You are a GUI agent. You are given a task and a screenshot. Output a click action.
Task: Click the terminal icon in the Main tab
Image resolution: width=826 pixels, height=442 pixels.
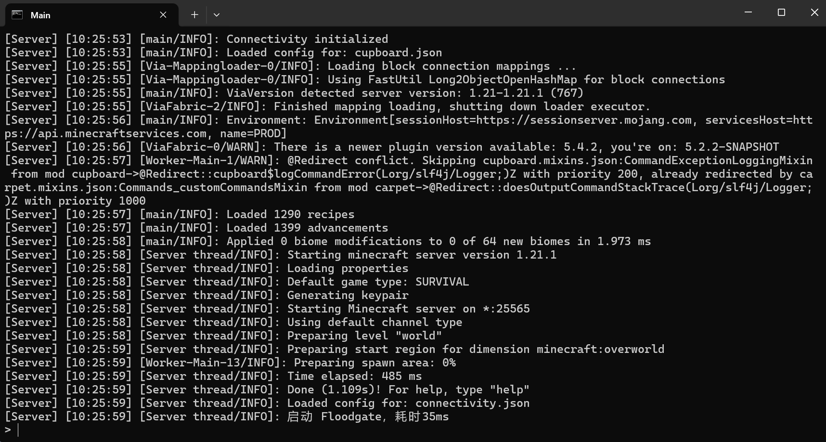point(17,15)
